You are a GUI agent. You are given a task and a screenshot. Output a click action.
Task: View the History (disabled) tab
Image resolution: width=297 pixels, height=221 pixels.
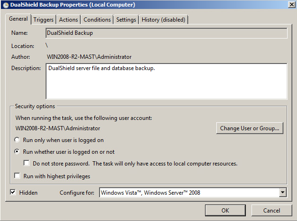(164, 20)
